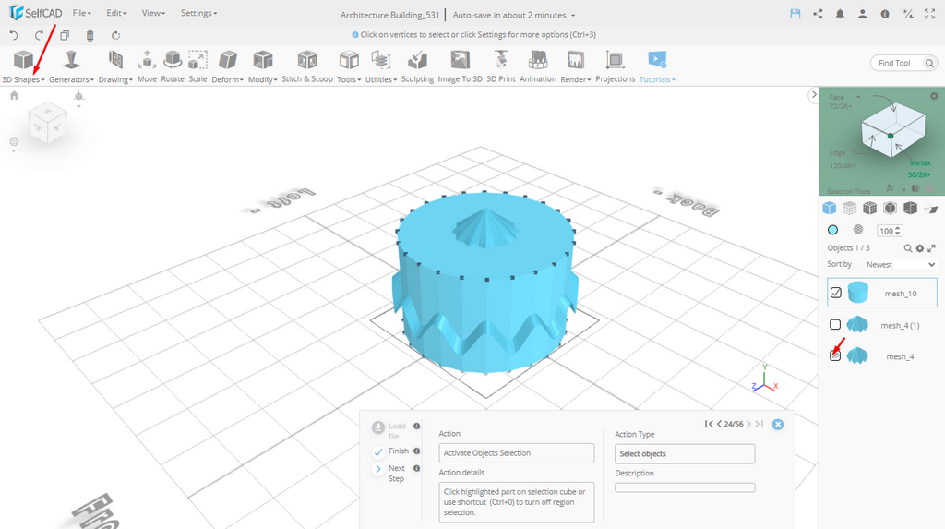This screenshot has height=529, width=945.
Task: Click the redo arrow icon
Action: pyautogui.click(x=39, y=36)
